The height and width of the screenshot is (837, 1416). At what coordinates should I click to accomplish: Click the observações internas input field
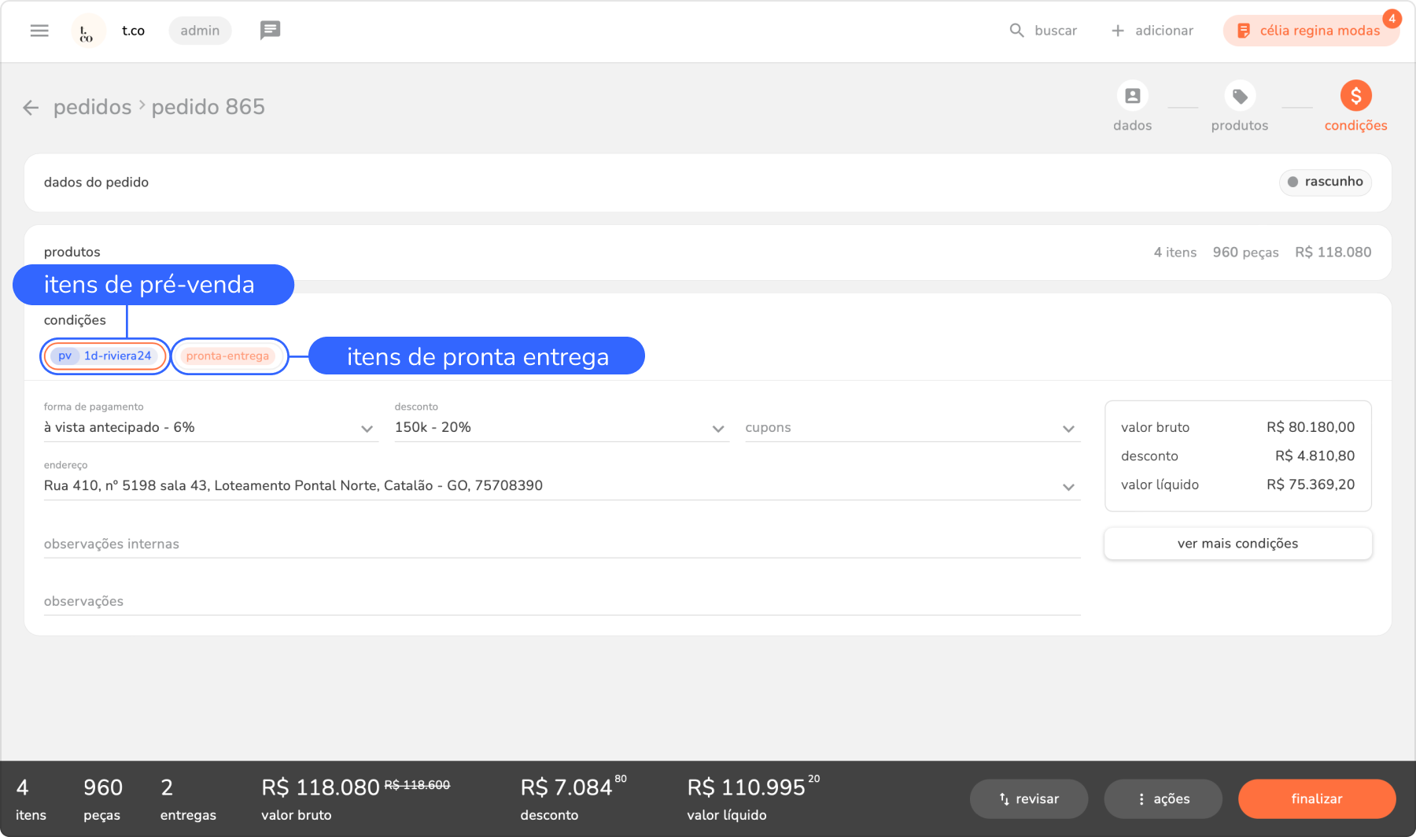(562, 544)
